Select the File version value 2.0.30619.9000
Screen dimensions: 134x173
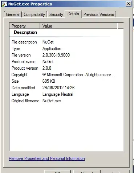pyautogui.click(x=56, y=55)
